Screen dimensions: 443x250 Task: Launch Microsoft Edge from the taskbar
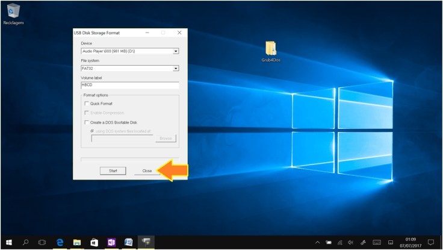[60, 242]
